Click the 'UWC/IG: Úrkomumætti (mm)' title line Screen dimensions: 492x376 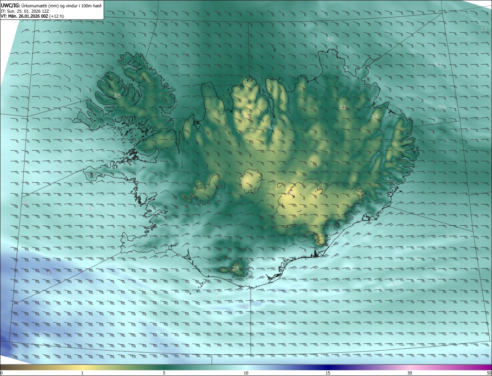pyautogui.click(x=51, y=6)
